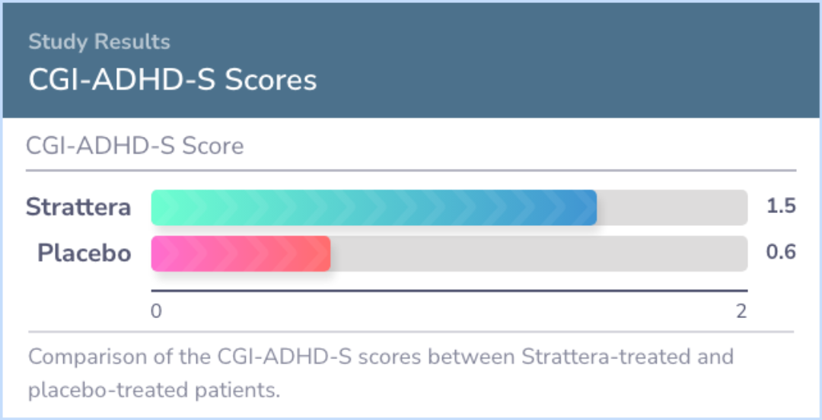Click the Strattera score value 1.5
Image resolution: width=822 pixels, height=420 pixels.
pyautogui.click(x=781, y=207)
